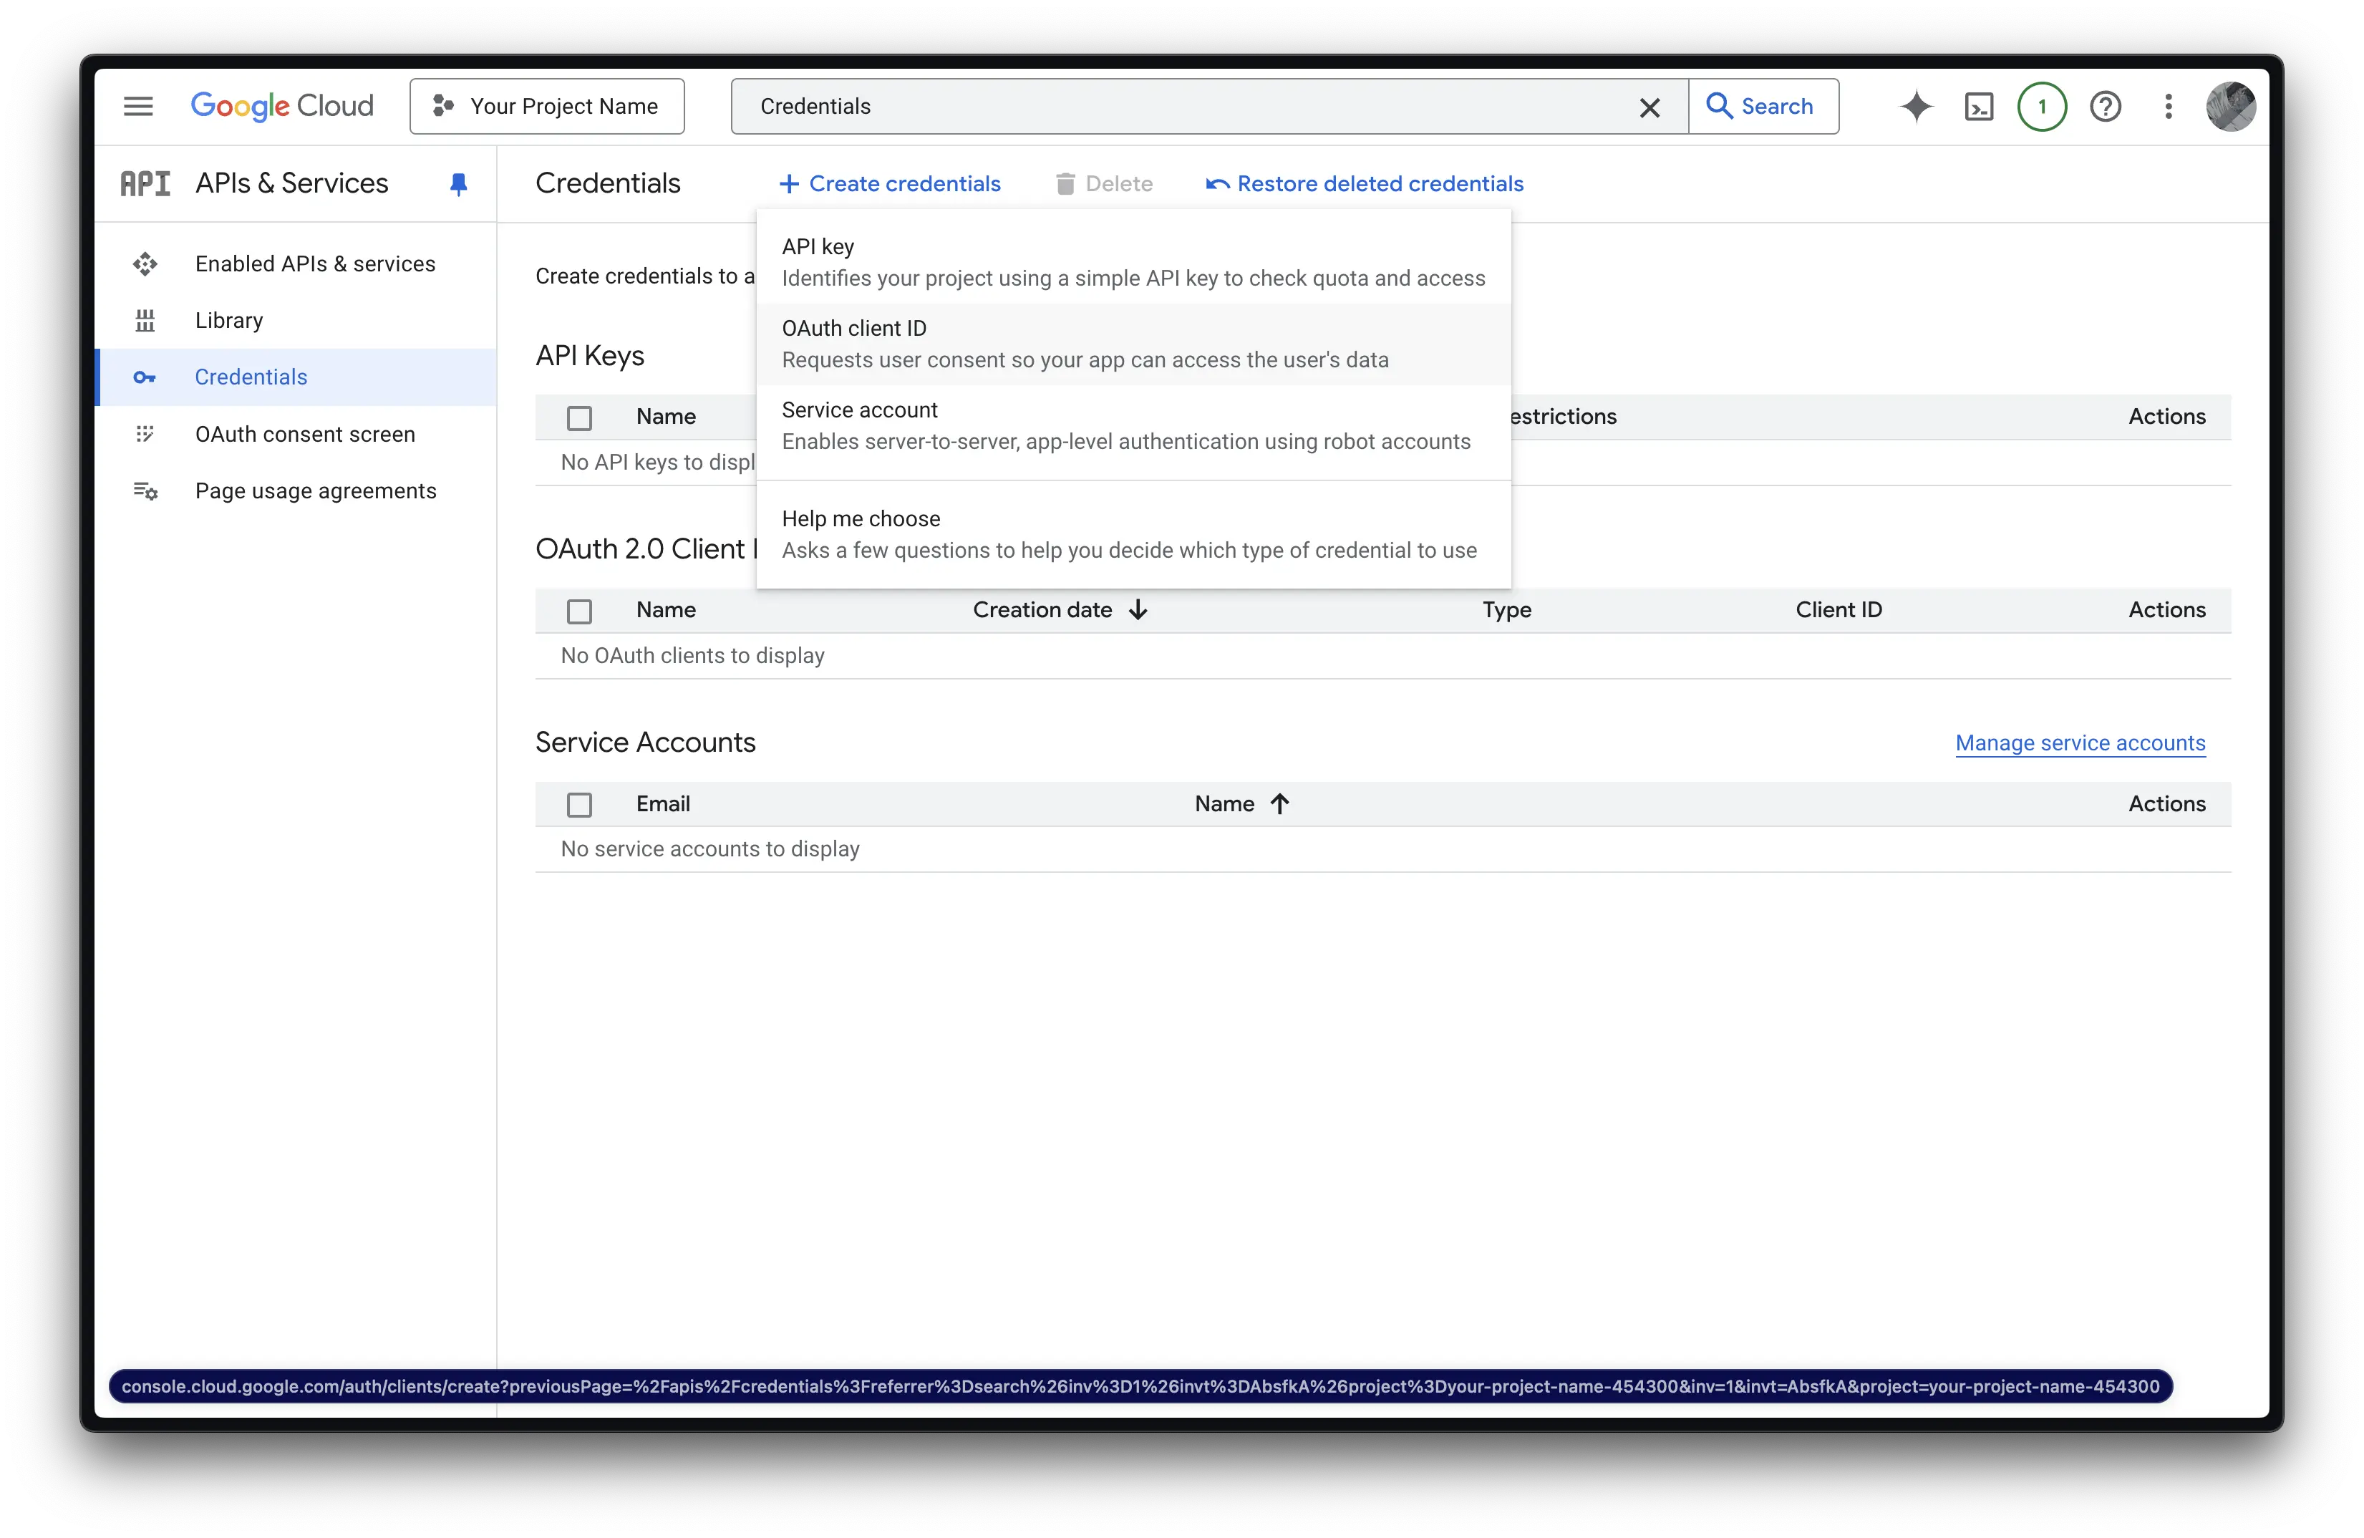Click 'No service accounts to display' text
Screen dimensions: 2364x1538
click(710, 849)
